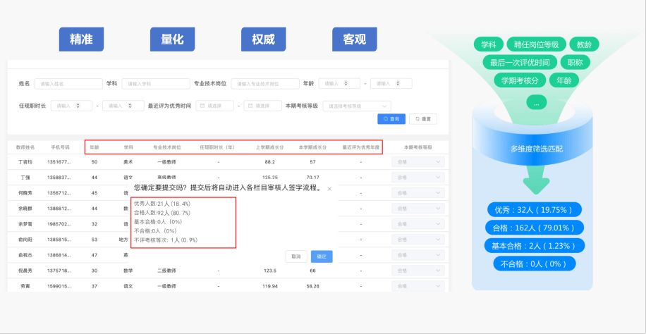Click the 聘任岗位等级 green tag

[536, 44]
